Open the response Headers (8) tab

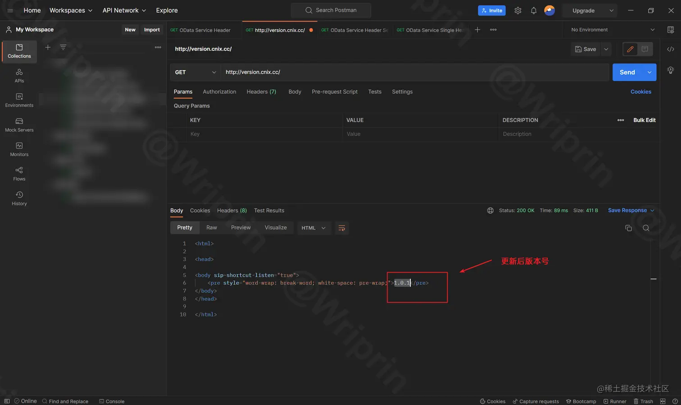tap(232, 211)
